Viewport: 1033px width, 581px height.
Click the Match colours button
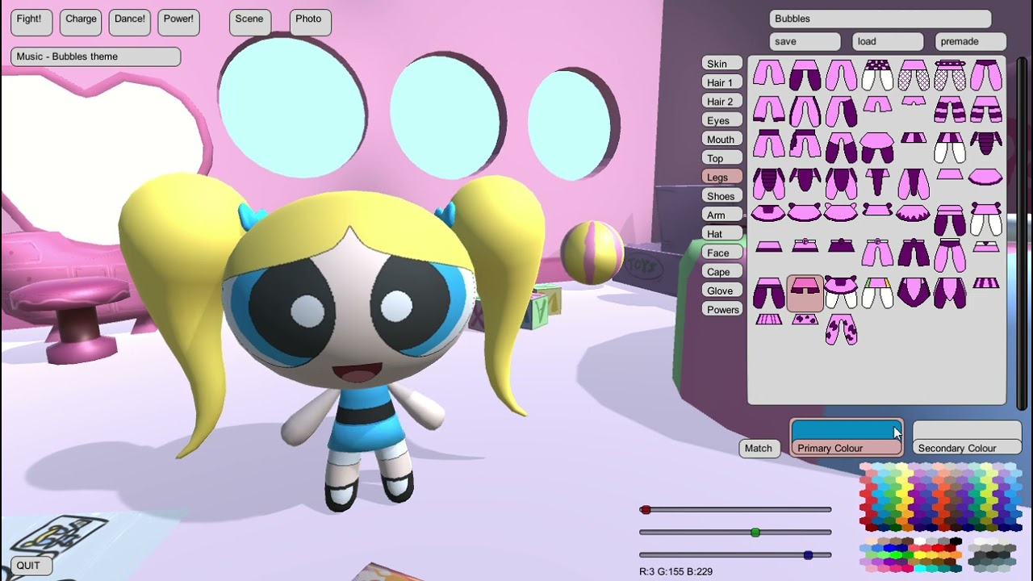click(759, 448)
